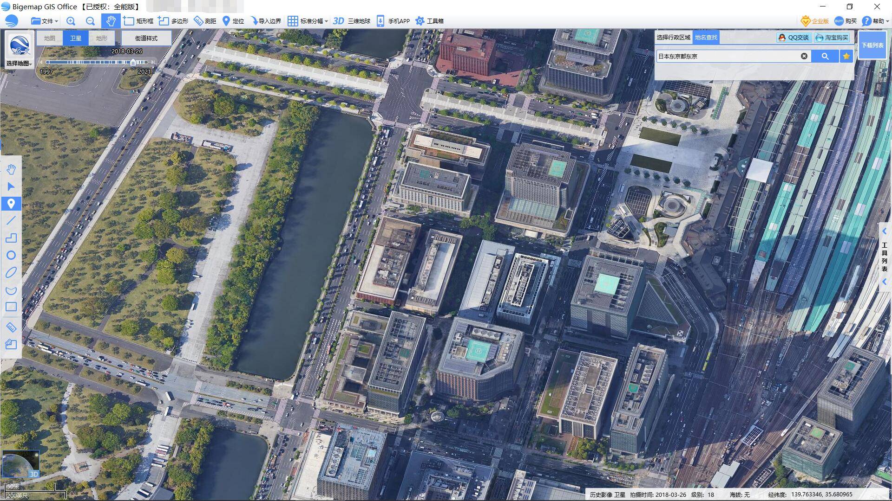Step timeline to next date arrow

tap(153, 62)
